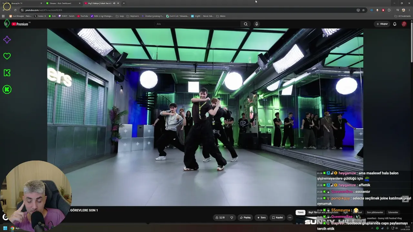Open a new browser tab
The height and width of the screenshot is (232, 413).
[x=124, y=3]
